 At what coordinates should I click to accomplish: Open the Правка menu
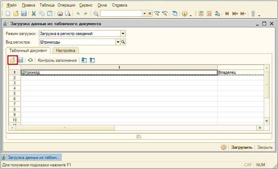click(28, 5)
